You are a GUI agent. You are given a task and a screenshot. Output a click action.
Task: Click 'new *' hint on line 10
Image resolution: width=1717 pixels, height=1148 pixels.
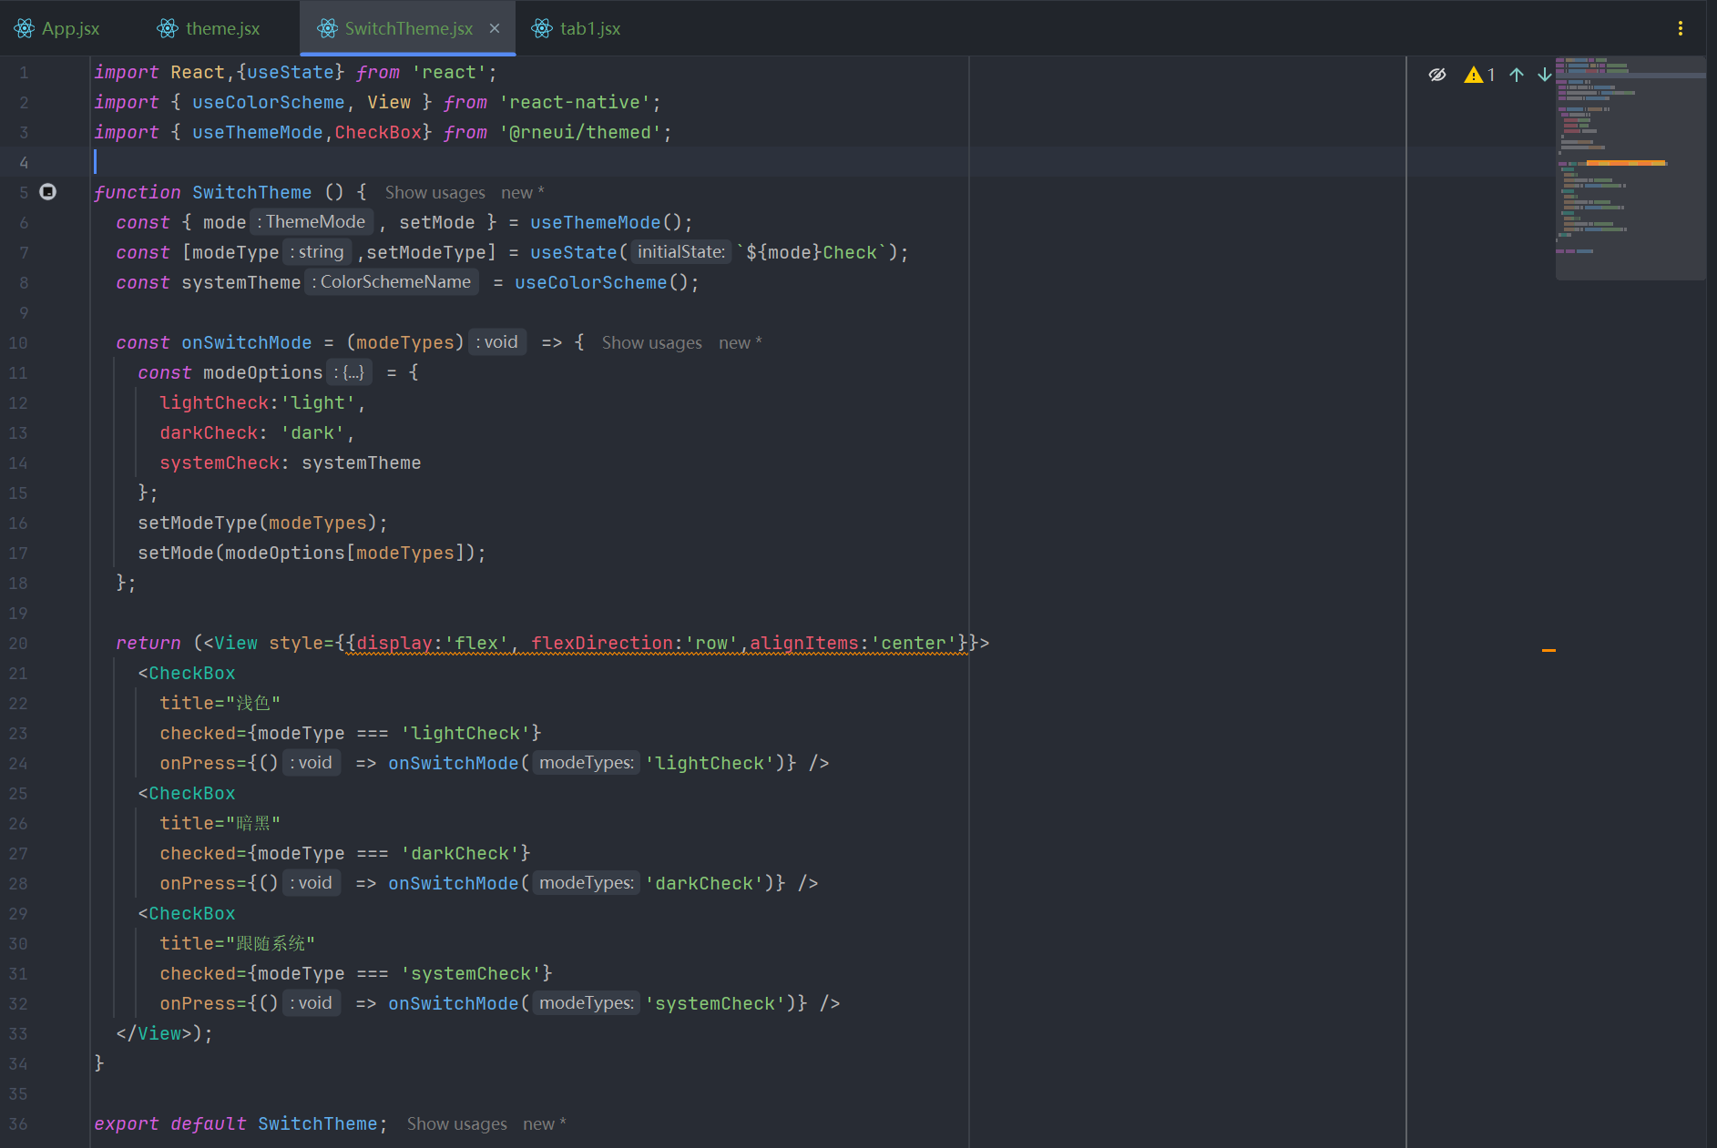tap(741, 342)
